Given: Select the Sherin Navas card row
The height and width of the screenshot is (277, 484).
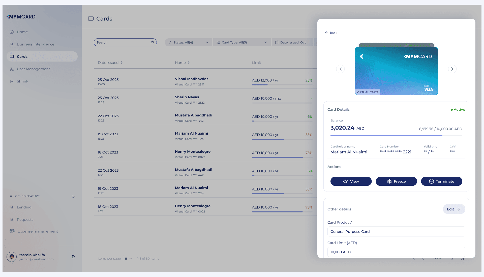Looking at the screenshot, I should pos(205,98).
